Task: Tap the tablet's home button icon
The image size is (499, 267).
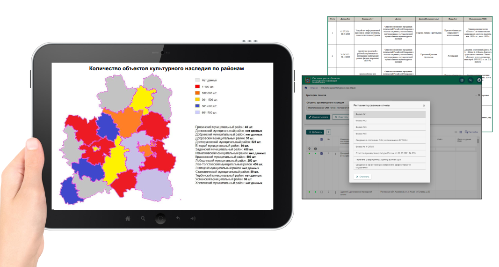Action: pos(126,218)
